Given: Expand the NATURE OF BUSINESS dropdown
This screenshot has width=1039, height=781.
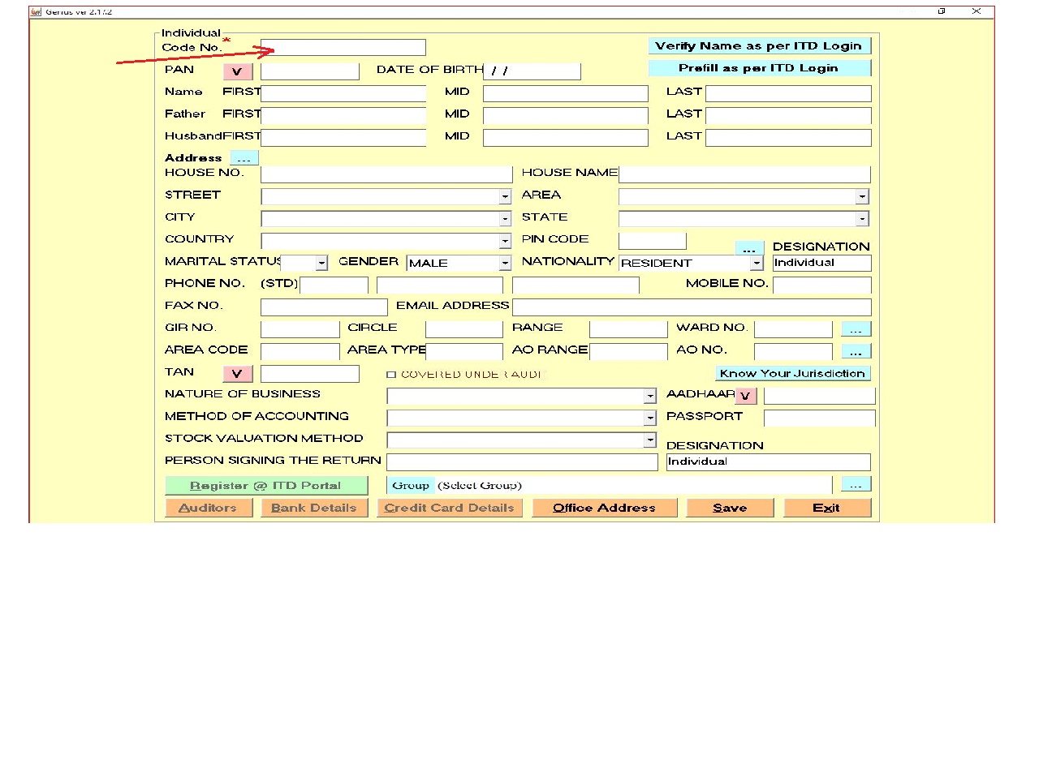Looking at the screenshot, I should click(649, 396).
